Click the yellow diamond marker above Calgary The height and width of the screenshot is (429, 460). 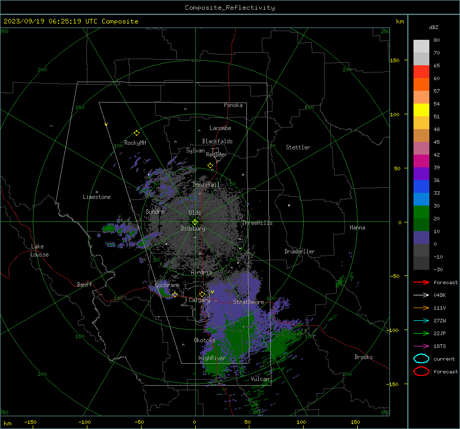[x=202, y=294]
